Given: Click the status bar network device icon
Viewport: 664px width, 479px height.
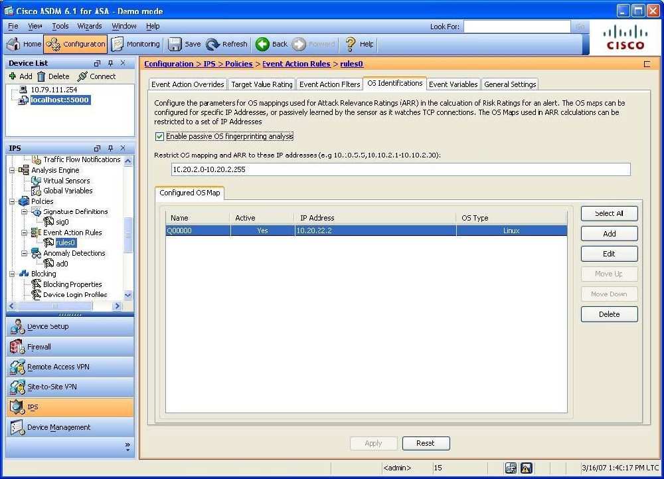Looking at the screenshot, I should pyautogui.click(x=511, y=468).
